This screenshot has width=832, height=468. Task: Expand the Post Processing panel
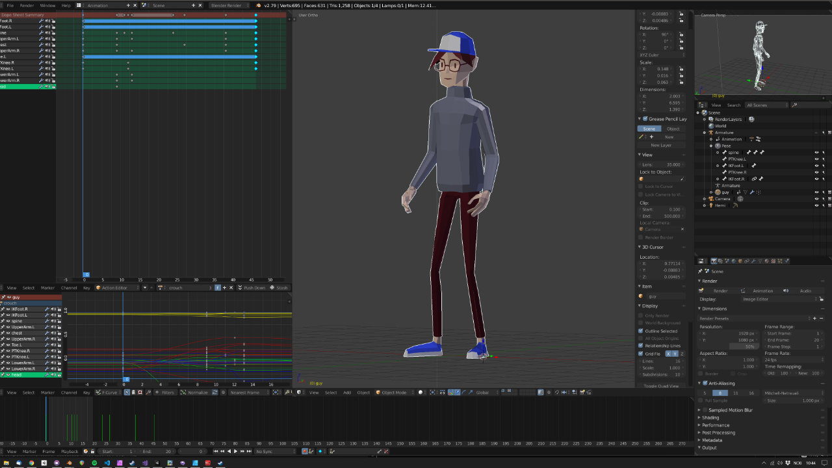(718, 432)
